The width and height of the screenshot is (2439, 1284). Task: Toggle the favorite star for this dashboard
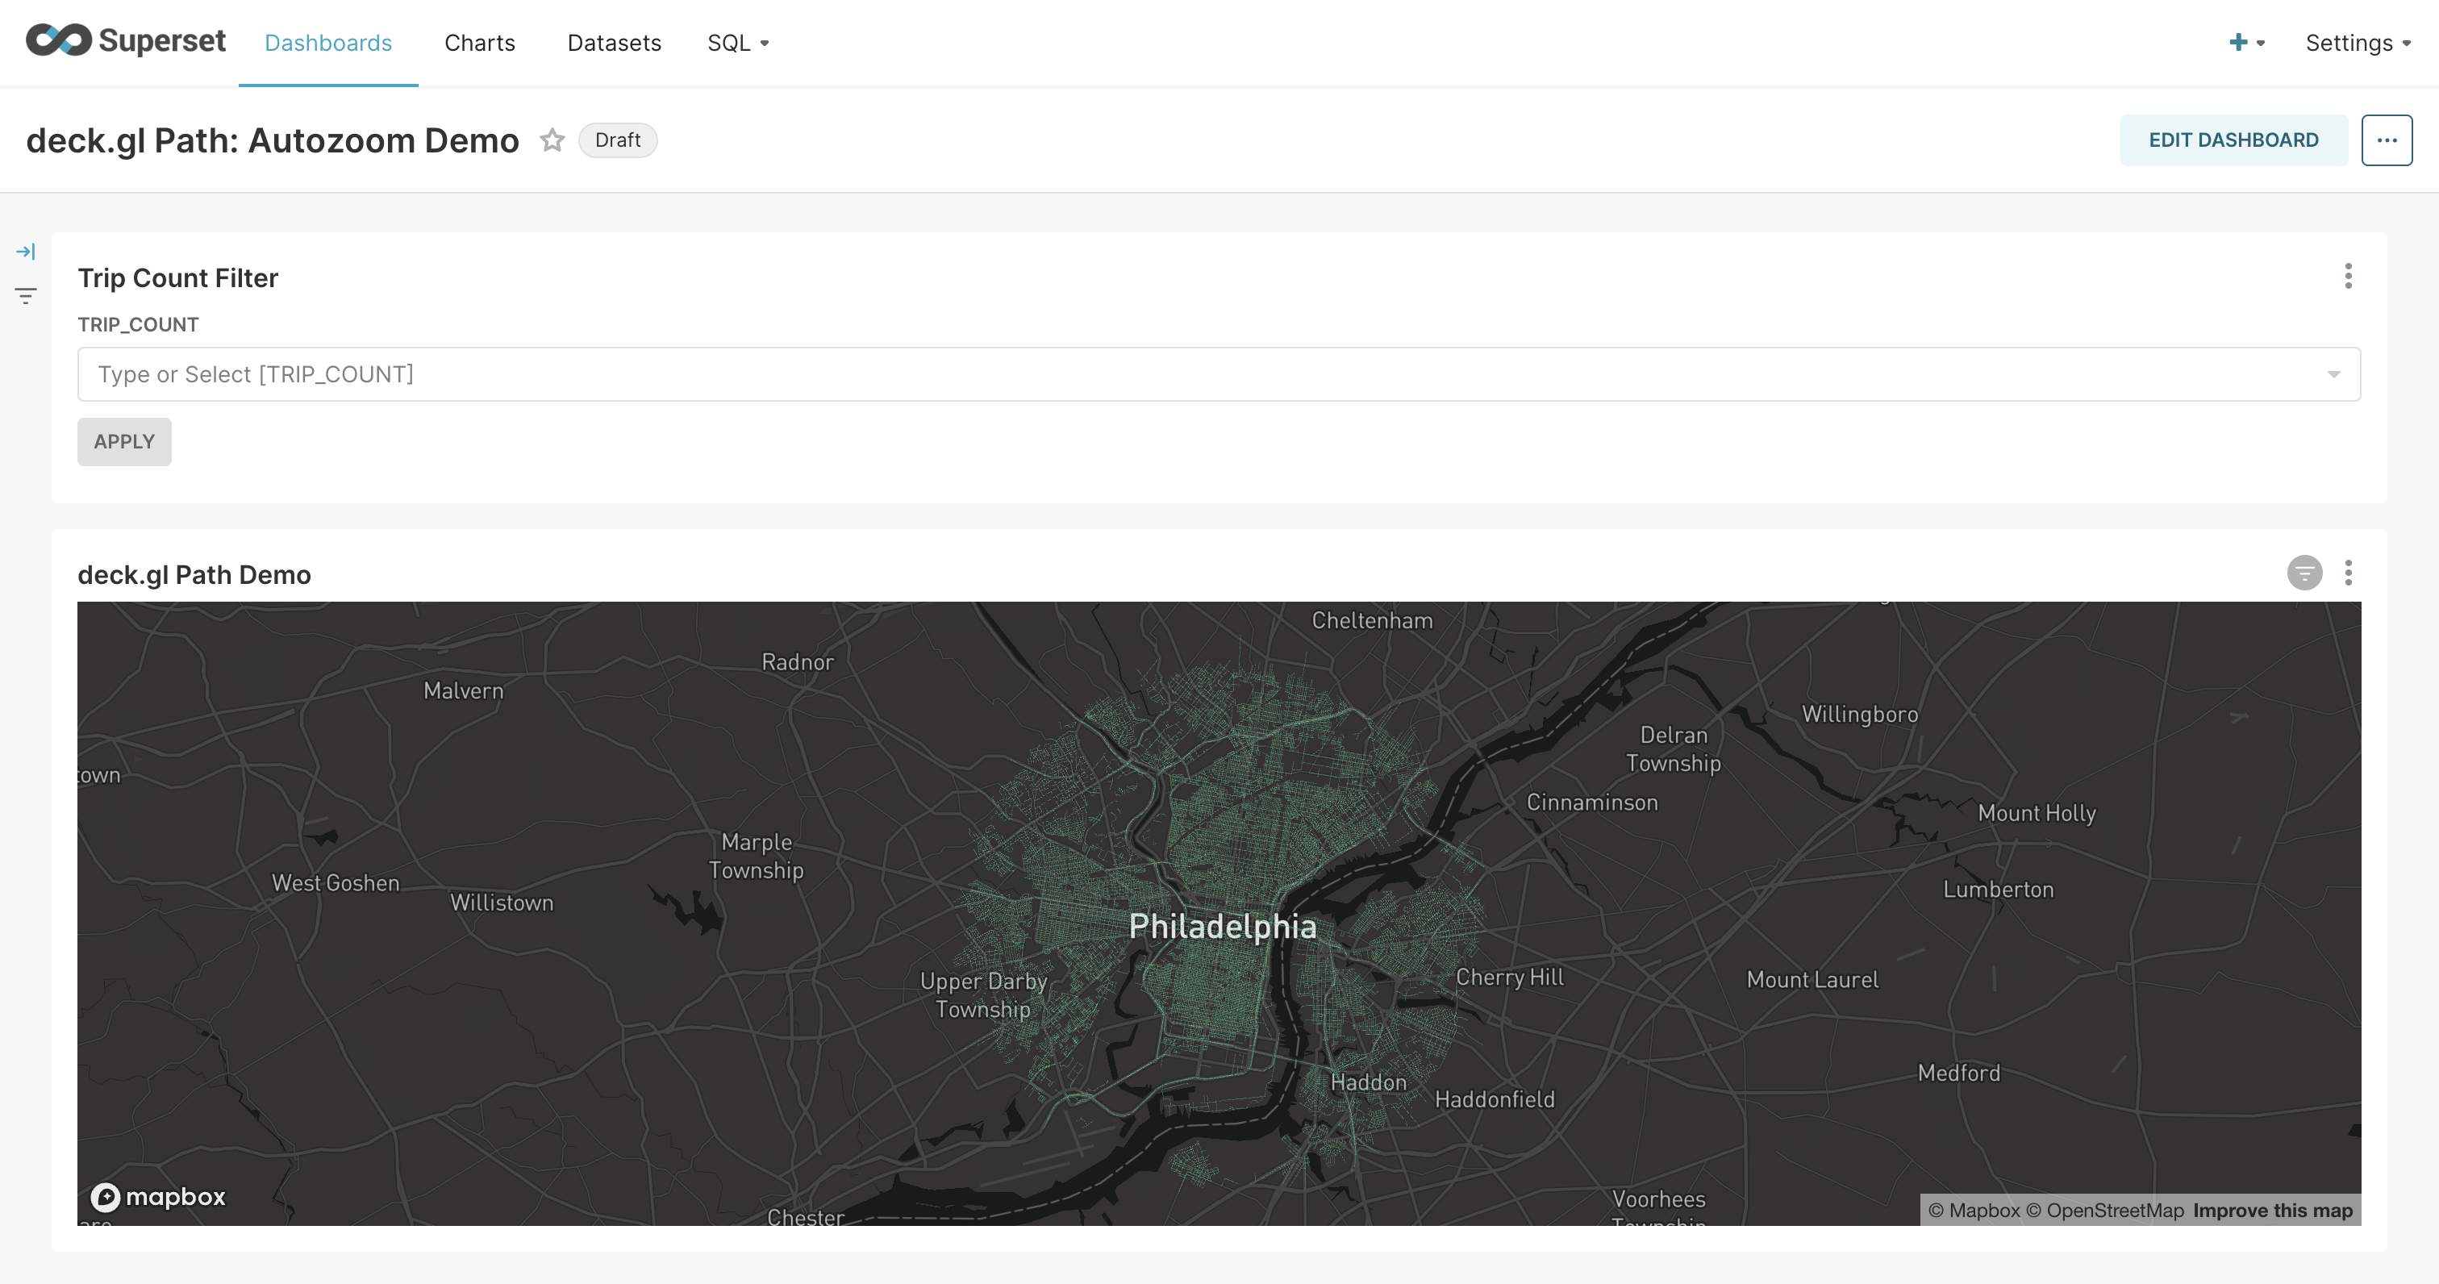552,140
